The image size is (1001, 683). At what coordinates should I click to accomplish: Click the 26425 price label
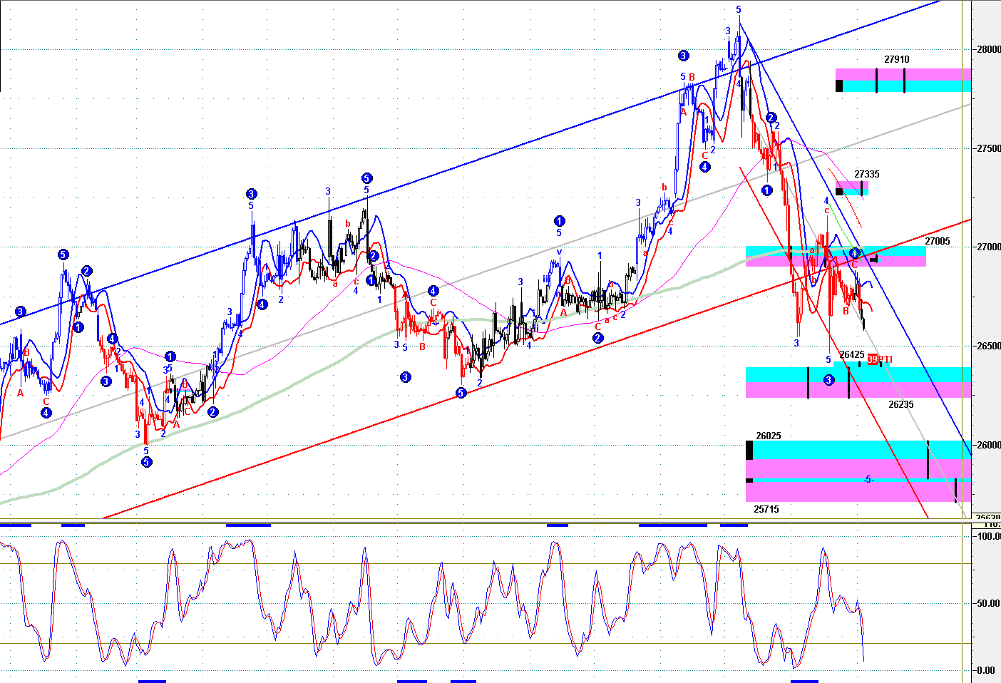851,354
